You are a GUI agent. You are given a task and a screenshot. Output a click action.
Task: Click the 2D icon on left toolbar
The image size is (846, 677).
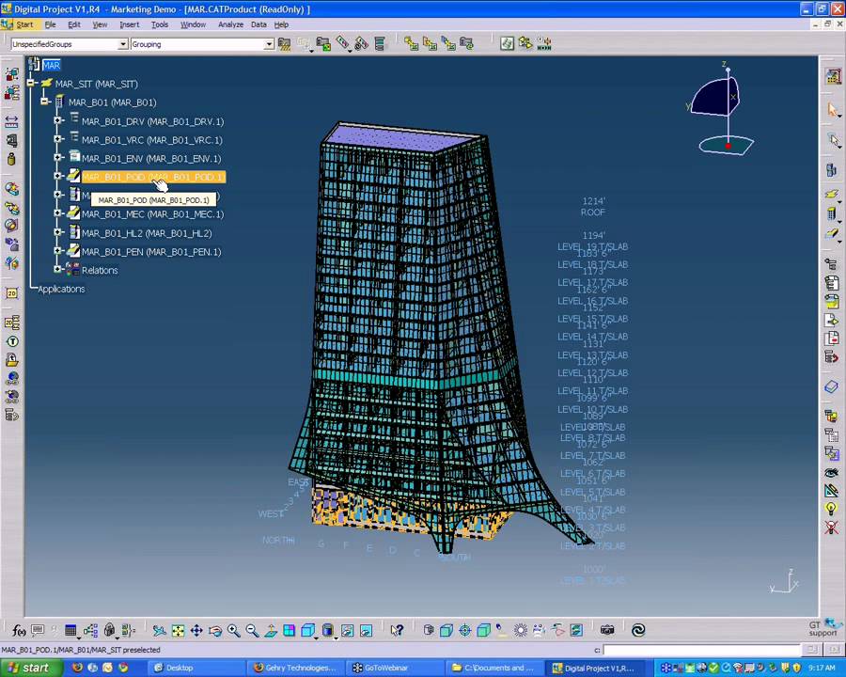(x=11, y=293)
